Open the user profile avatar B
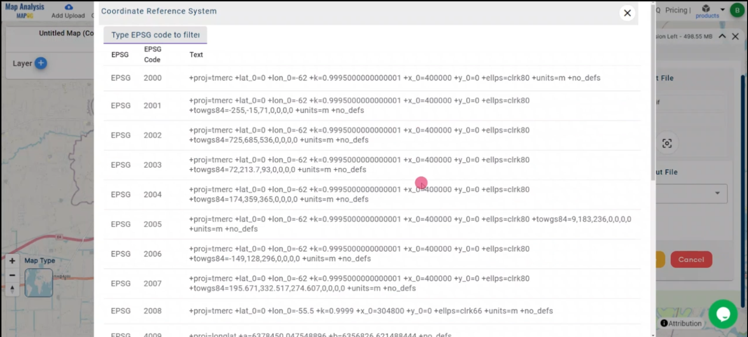 coord(737,10)
